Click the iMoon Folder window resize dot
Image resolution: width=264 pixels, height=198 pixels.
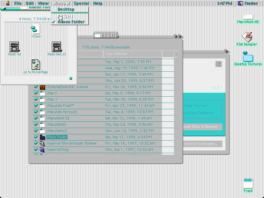(x=71, y=78)
